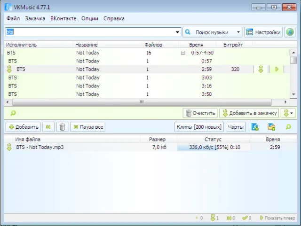Click the queued dot counter in status bar
Image resolution: width=301 pixels, height=226 pixels.
[197, 218]
